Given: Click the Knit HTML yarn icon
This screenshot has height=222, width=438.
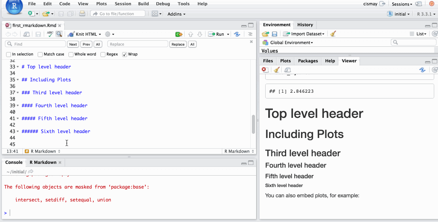Looking at the screenshot, I should point(71,34).
